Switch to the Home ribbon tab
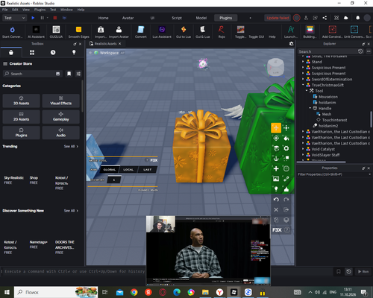 103,18
